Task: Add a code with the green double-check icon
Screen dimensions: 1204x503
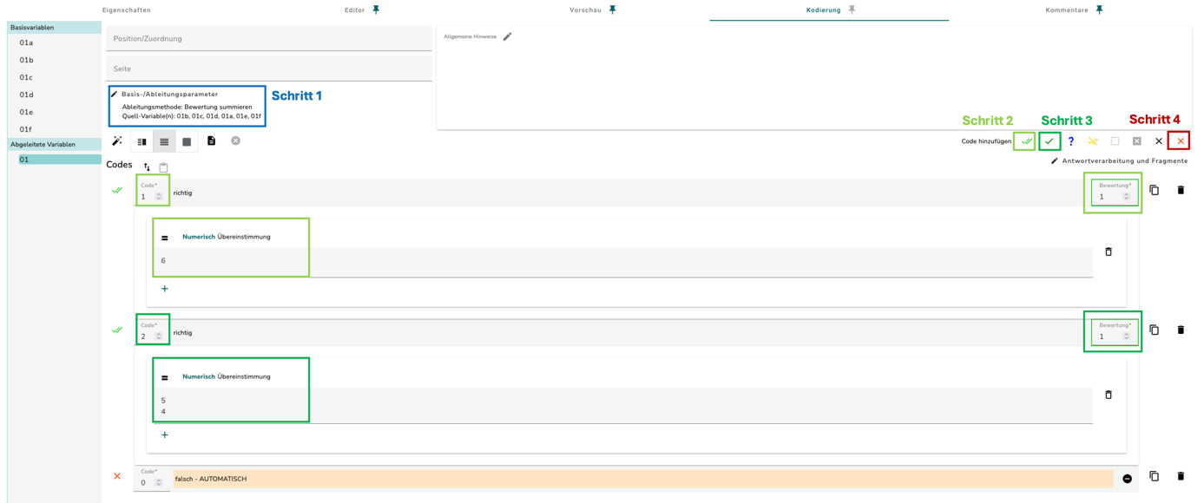Action: tap(1026, 141)
